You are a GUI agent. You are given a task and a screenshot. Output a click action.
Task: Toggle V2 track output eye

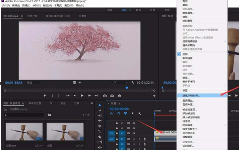(x=134, y=128)
